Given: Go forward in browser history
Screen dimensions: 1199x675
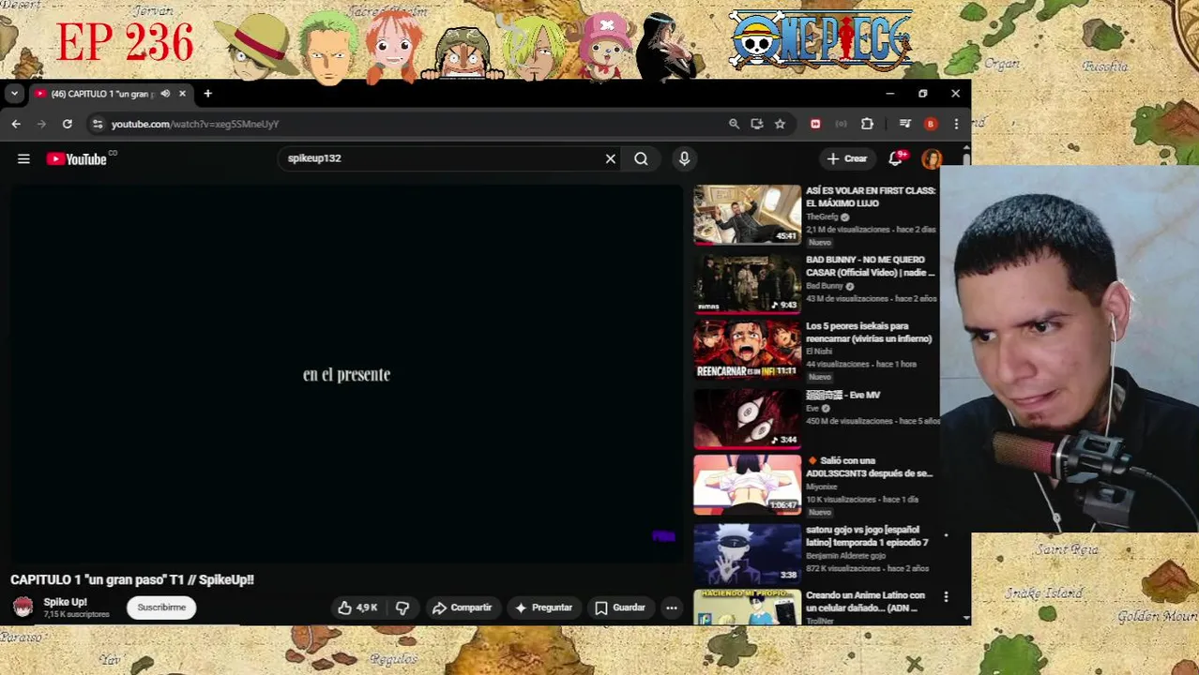Looking at the screenshot, I should click(41, 124).
